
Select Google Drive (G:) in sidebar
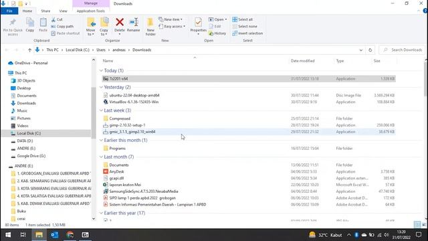tap(31, 156)
